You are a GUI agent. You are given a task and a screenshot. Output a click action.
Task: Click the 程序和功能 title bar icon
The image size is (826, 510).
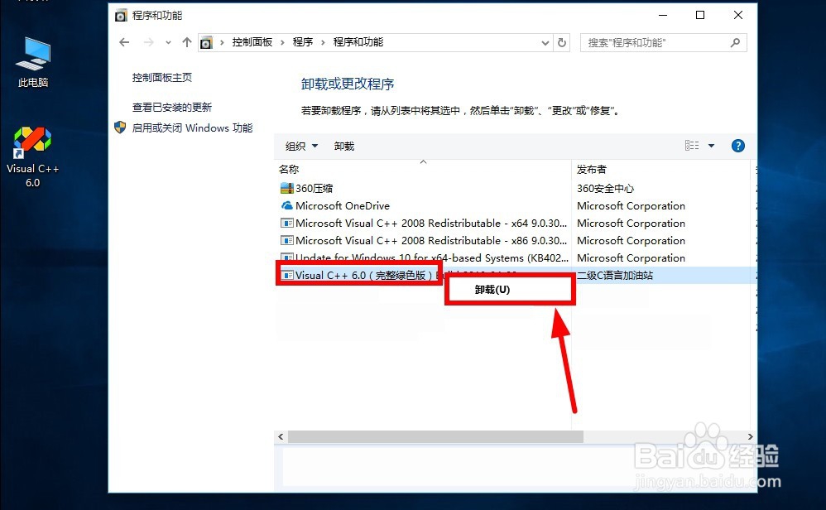click(121, 15)
